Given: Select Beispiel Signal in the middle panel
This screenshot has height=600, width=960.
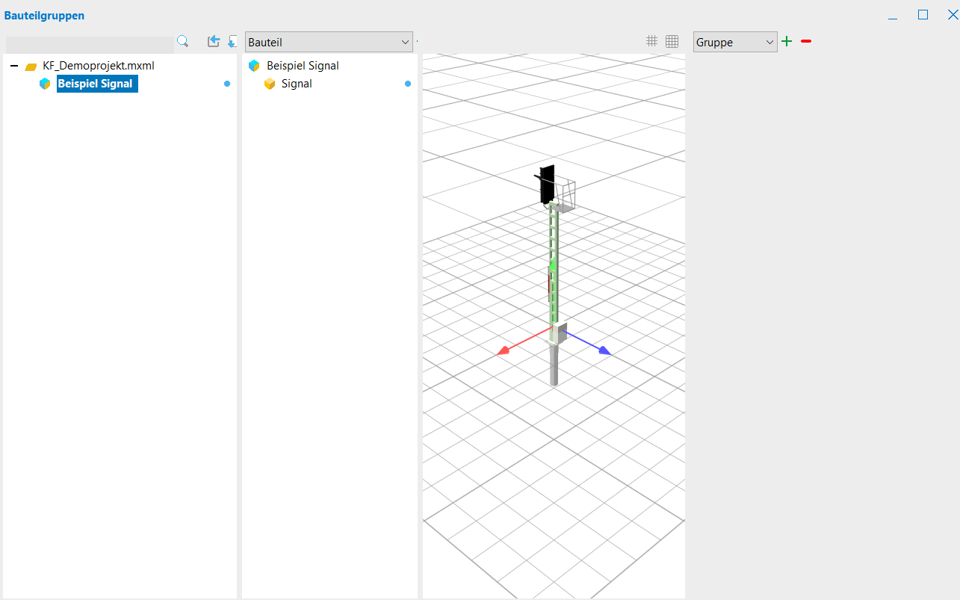Looking at the screenshot, I should pyautogui.click(x=303, y=66).
